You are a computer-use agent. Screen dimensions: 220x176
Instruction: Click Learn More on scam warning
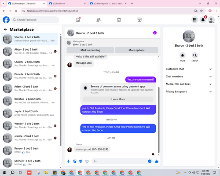[x=118, y=99]
